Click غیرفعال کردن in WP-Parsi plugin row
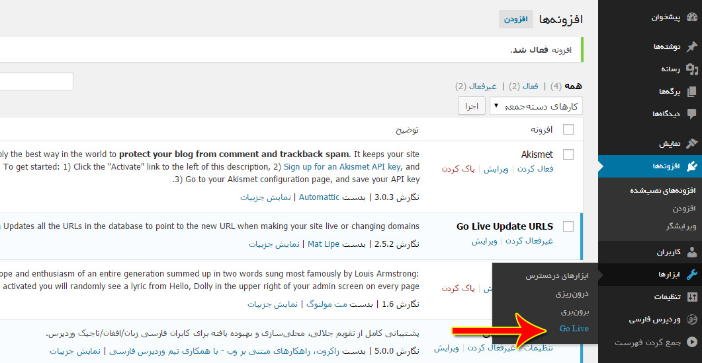The image size is (702, 363). click(x=491, y=348)
